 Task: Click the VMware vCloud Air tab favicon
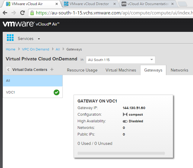pos(8,4)
